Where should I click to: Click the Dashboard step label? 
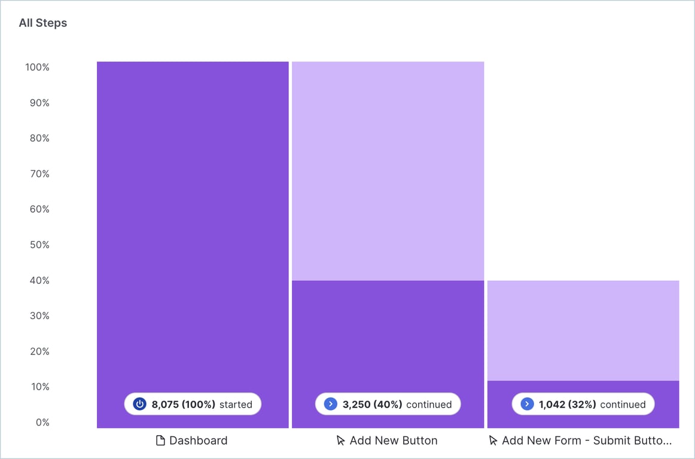tap(198, 441)
